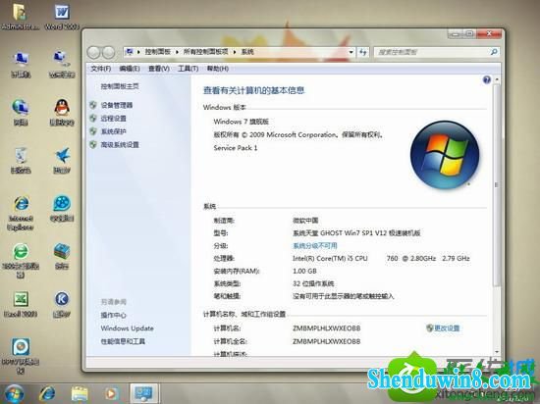This screenshot has width=540, height=404.
Task: Launch the QQ penguin desktop icon
Action: coord(62,112)
